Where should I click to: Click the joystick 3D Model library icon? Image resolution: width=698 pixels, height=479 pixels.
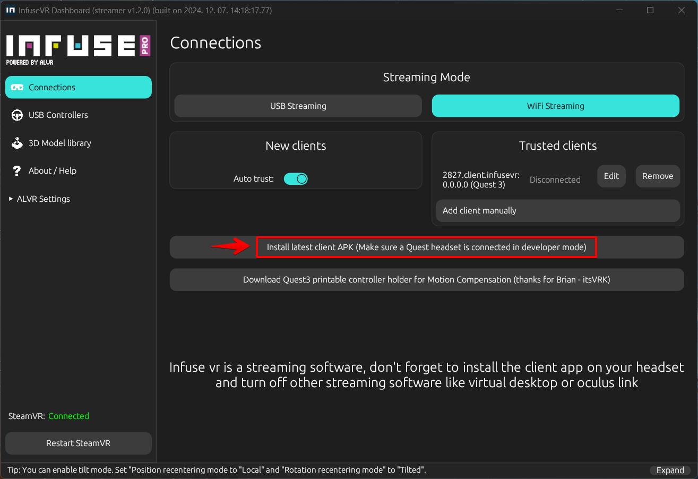coord(17,143)
